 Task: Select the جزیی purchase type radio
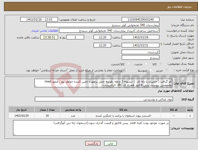167,70
